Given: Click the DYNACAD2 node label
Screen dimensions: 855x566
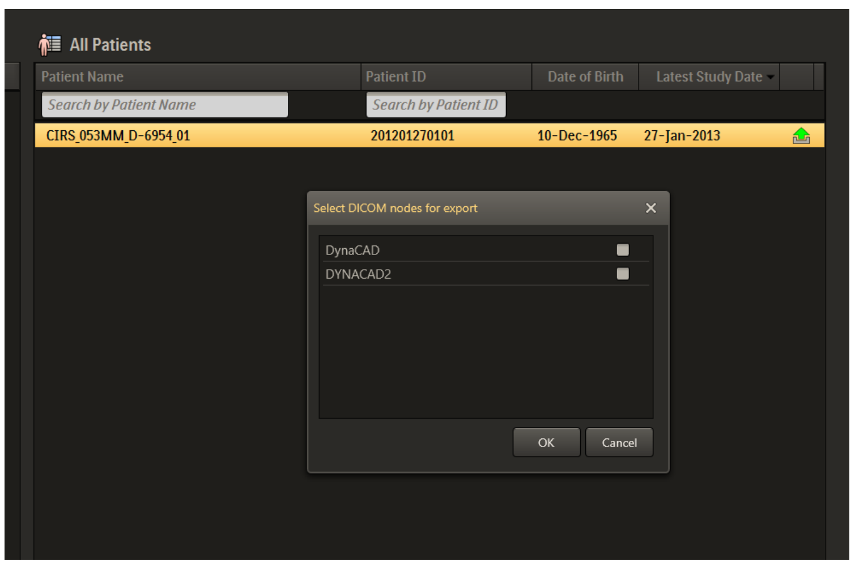Looking at the screenshot, I should tap(358, 274).
